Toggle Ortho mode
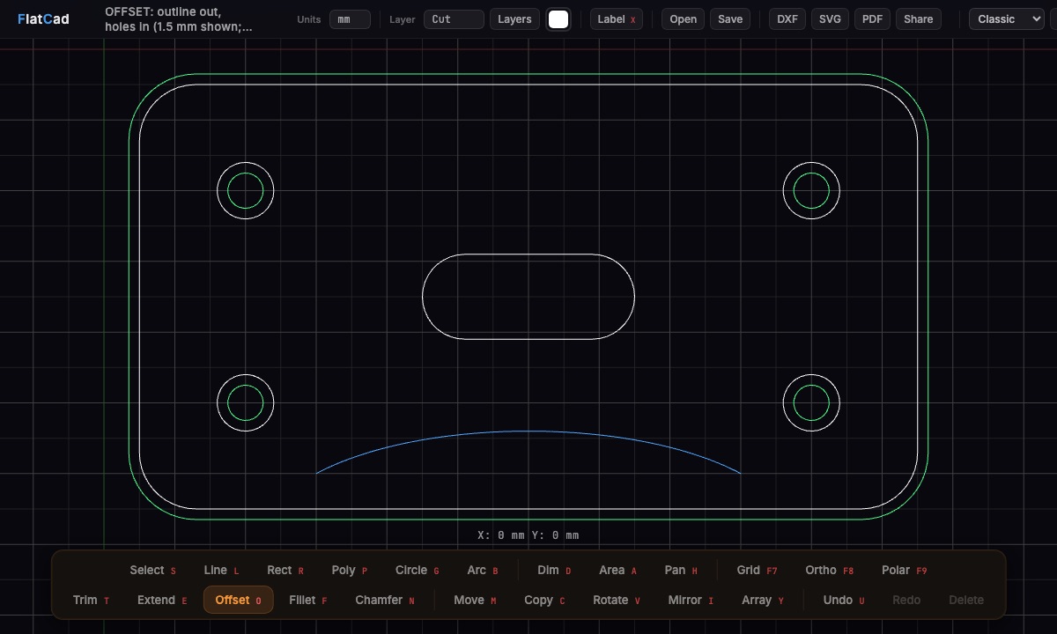 pos(829,570)
